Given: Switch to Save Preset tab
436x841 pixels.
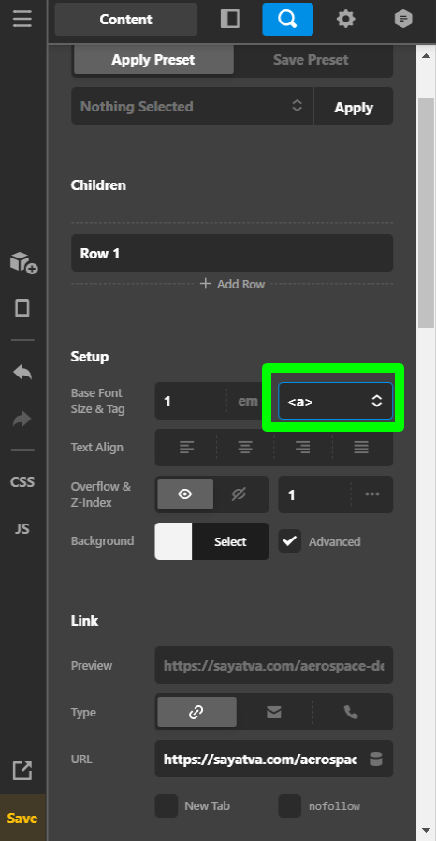Looking at the screenshot, I should pos(311,60).
